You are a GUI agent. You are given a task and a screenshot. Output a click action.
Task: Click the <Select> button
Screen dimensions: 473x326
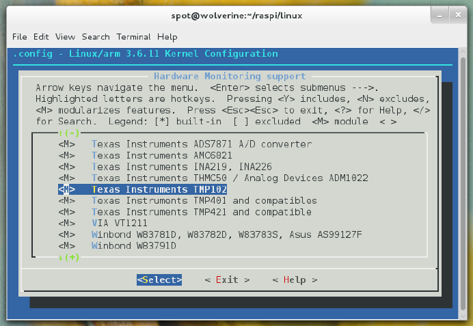click(159, 280)
